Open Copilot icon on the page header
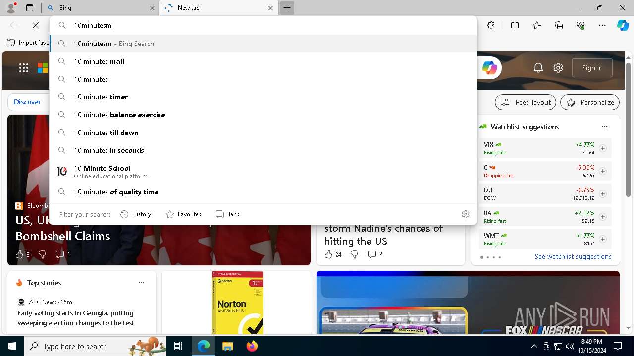 pyautogui.click(x=489, y=68)
